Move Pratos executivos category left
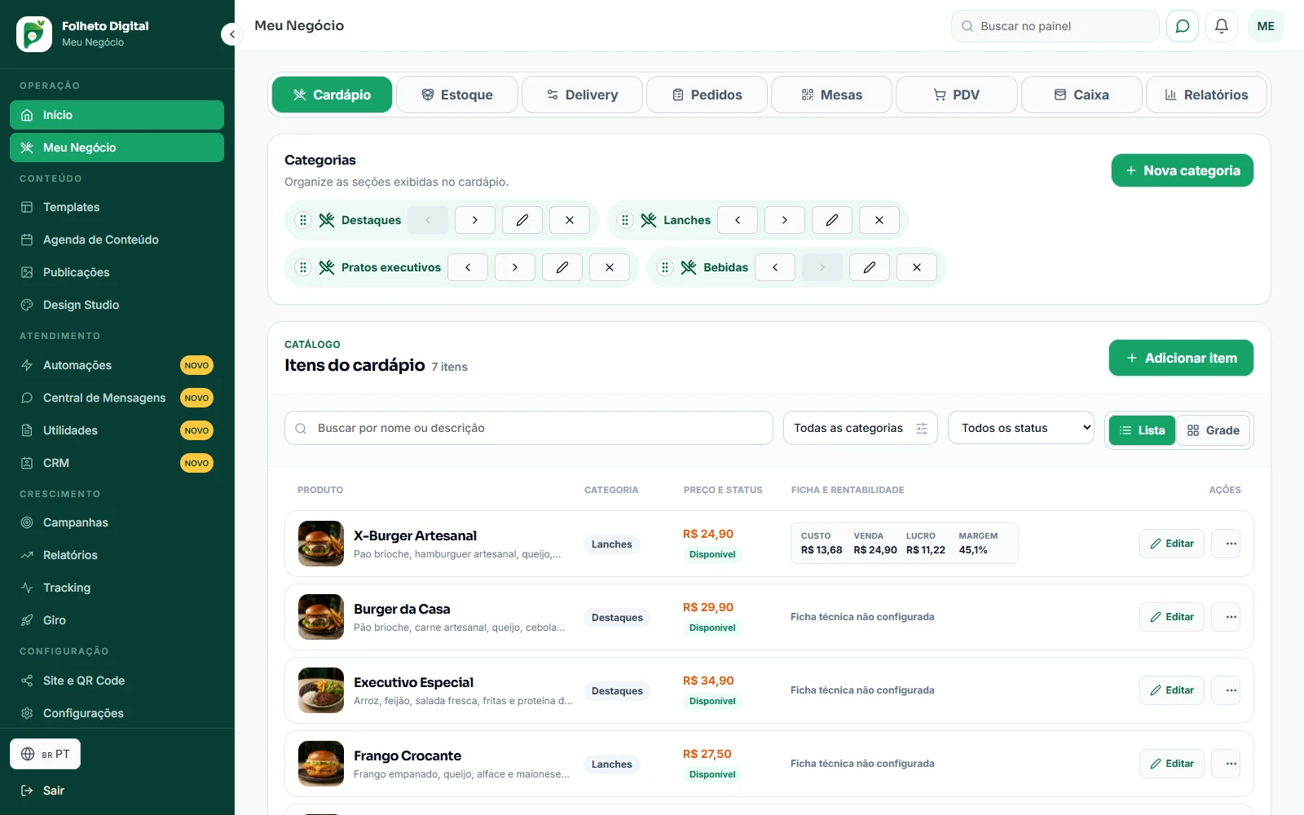This screenshot has height=815, width=1304. point(468,267)
